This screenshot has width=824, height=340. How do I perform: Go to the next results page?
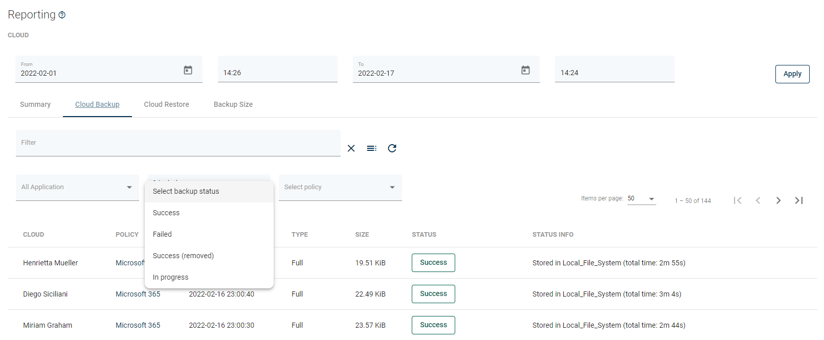(x=778, y=200)
